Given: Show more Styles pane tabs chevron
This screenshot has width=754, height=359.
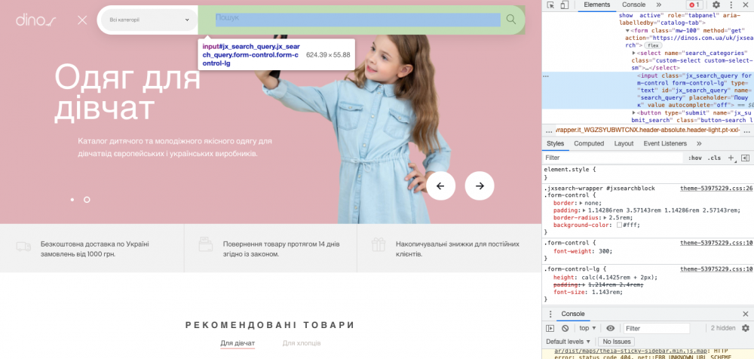Looking at the screenshot, I should click(699, 143).
